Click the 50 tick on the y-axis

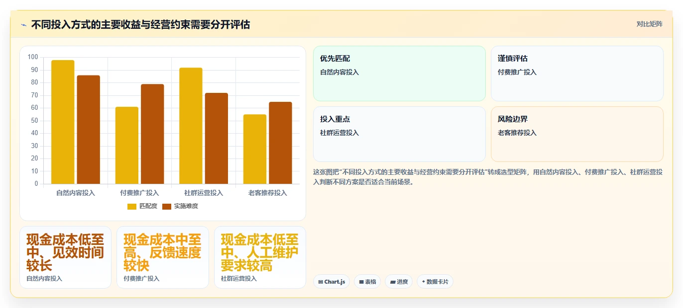[x=34, y=121]
